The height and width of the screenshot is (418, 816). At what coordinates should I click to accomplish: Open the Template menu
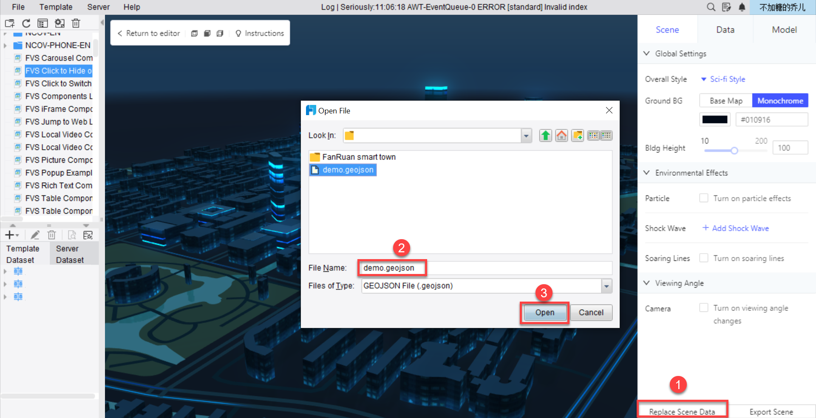point(56,7)
